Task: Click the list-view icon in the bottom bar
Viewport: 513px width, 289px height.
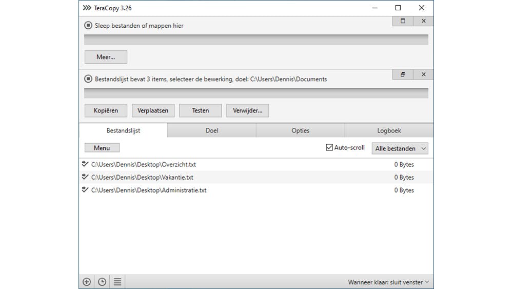Action: coord(117,282)
